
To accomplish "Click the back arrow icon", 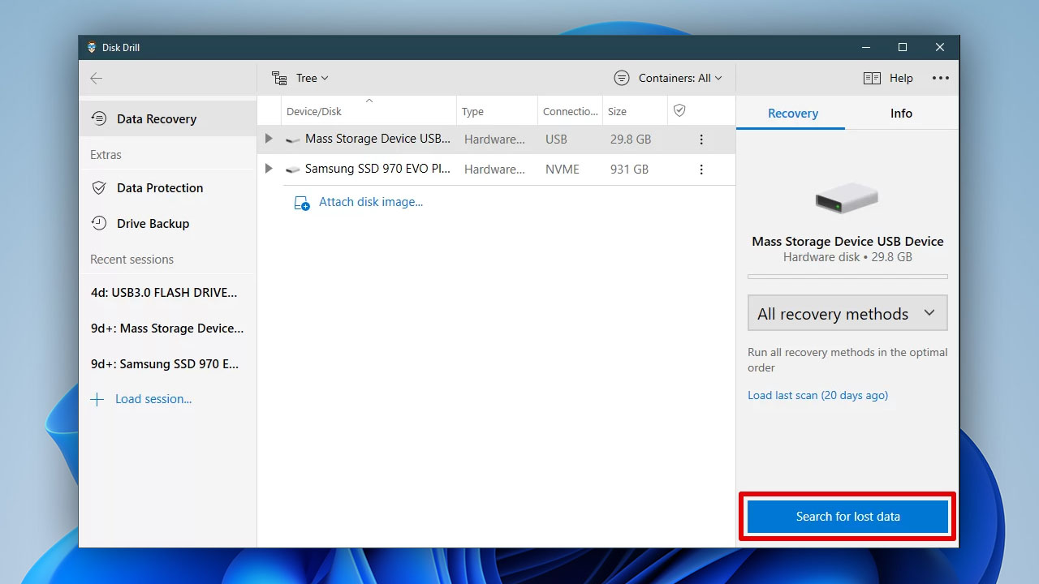I will 96,79.
